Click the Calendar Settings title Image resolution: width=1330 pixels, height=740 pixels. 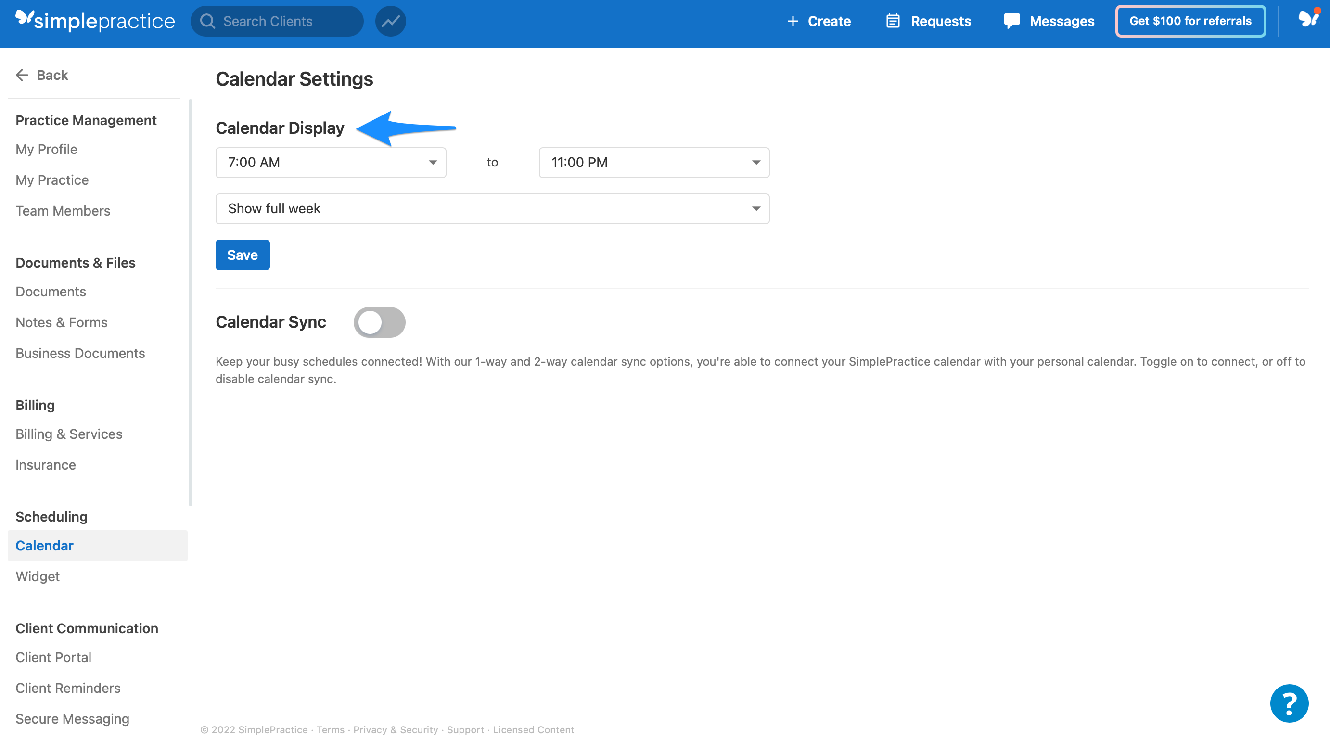[294, 79]
